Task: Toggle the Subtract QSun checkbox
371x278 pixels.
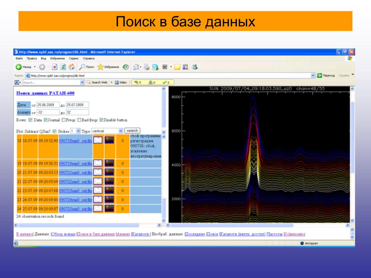Action: click(x=54, y=131)
